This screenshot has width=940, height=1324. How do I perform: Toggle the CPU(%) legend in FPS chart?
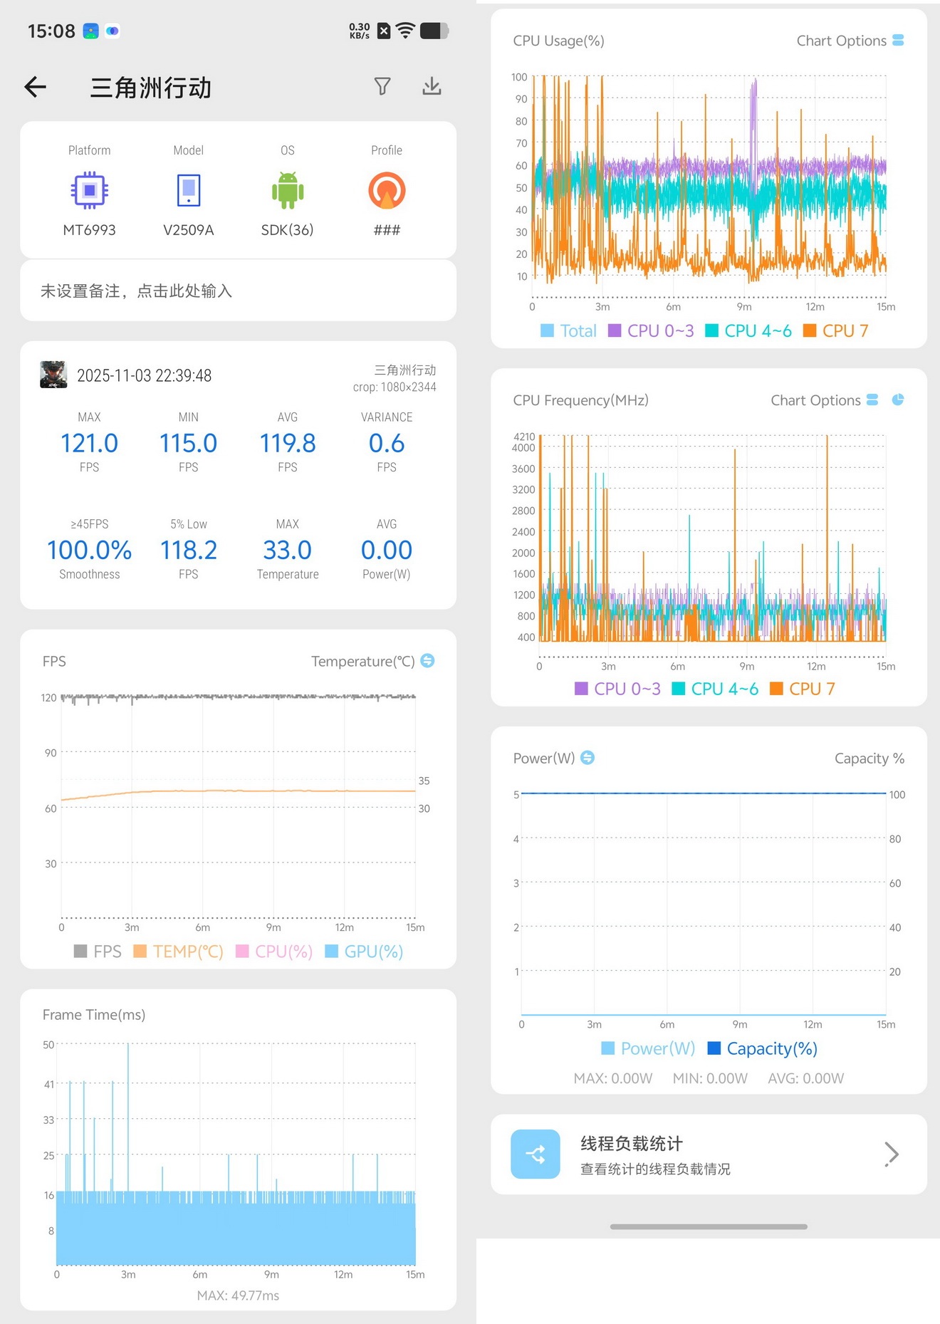pos(274,952)
